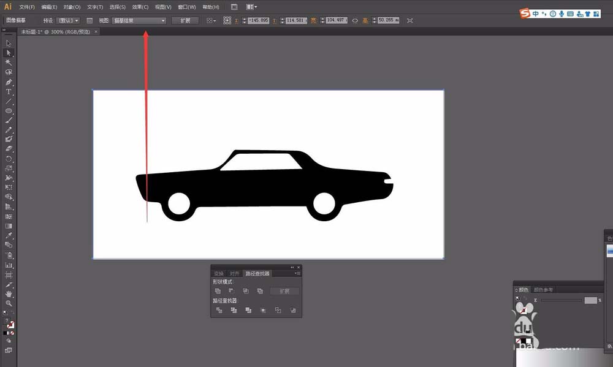Click the width field 104.497
Screen dimensions: 613x367
(x=337, y=20)
